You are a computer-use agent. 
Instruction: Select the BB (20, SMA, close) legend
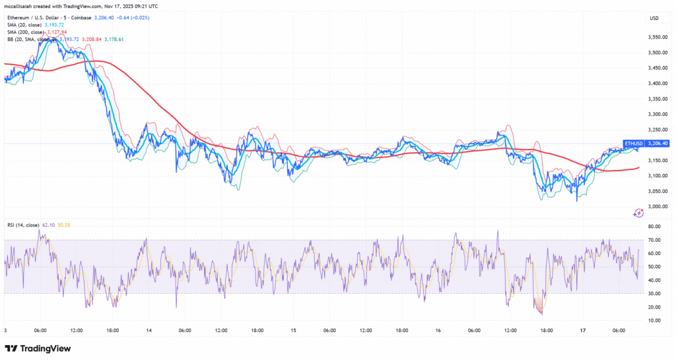(28, 39)
